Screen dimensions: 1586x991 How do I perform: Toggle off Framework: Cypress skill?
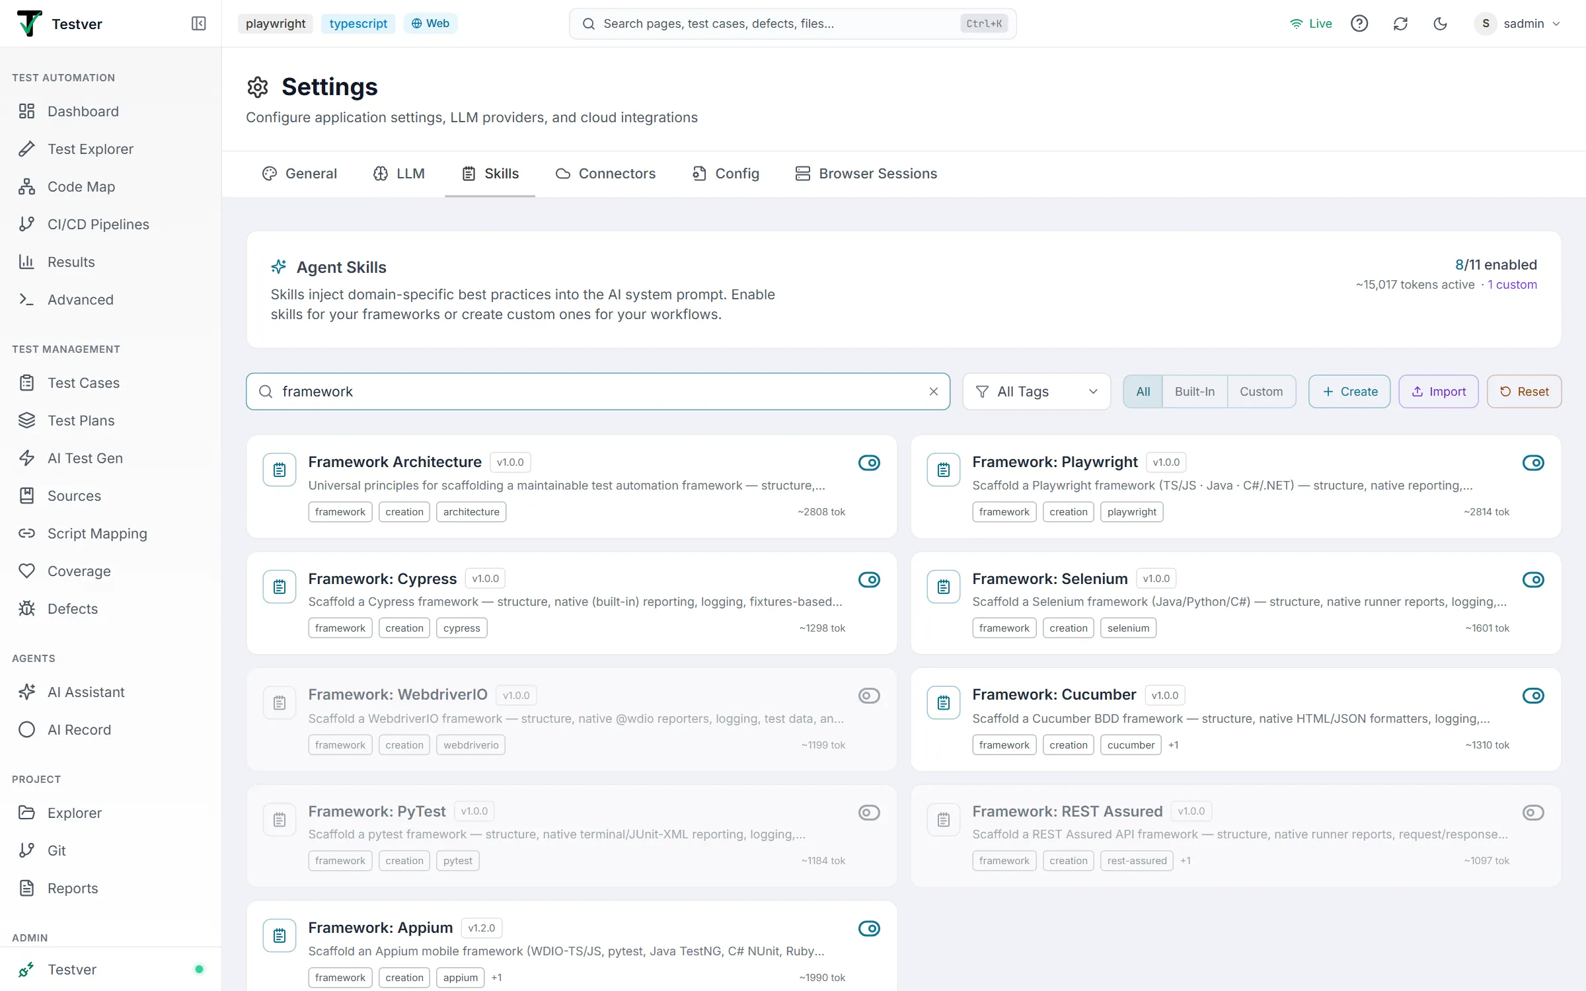click(869, 579)
